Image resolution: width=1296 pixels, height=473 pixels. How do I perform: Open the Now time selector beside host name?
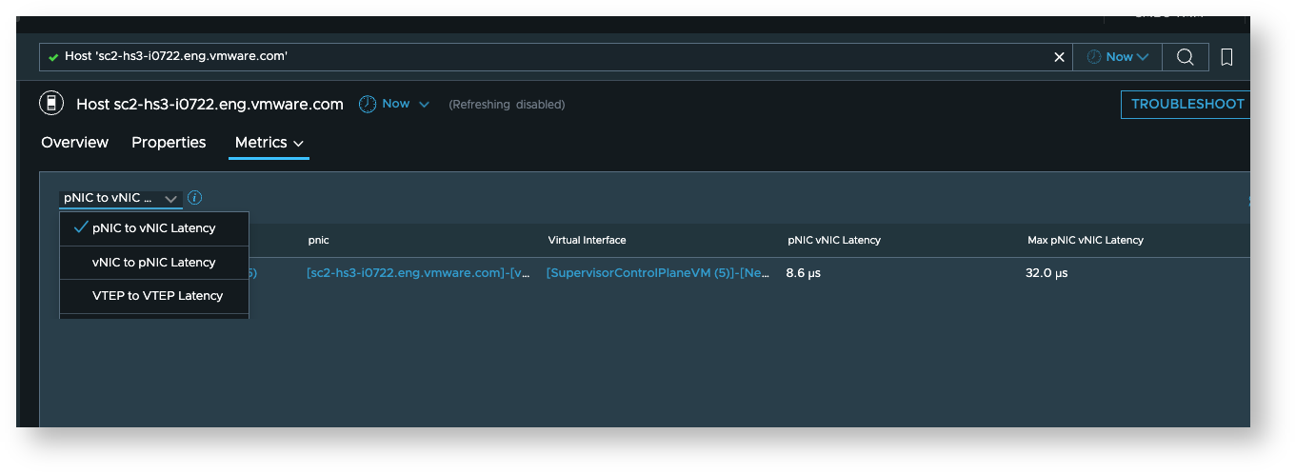coord(394,104)
